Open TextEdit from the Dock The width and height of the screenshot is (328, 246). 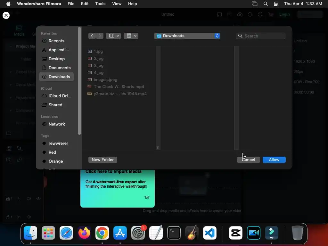[x=156, y=233]
